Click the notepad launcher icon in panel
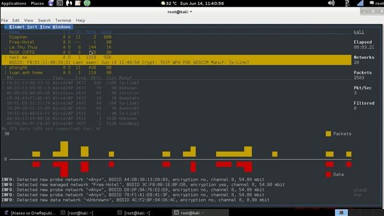 tap(78, 3)
